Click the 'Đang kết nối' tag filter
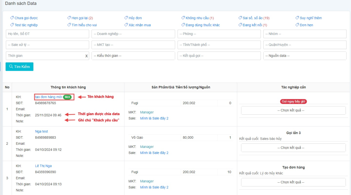This screenshot has width=351, height=195. click(x=255, y=25)
